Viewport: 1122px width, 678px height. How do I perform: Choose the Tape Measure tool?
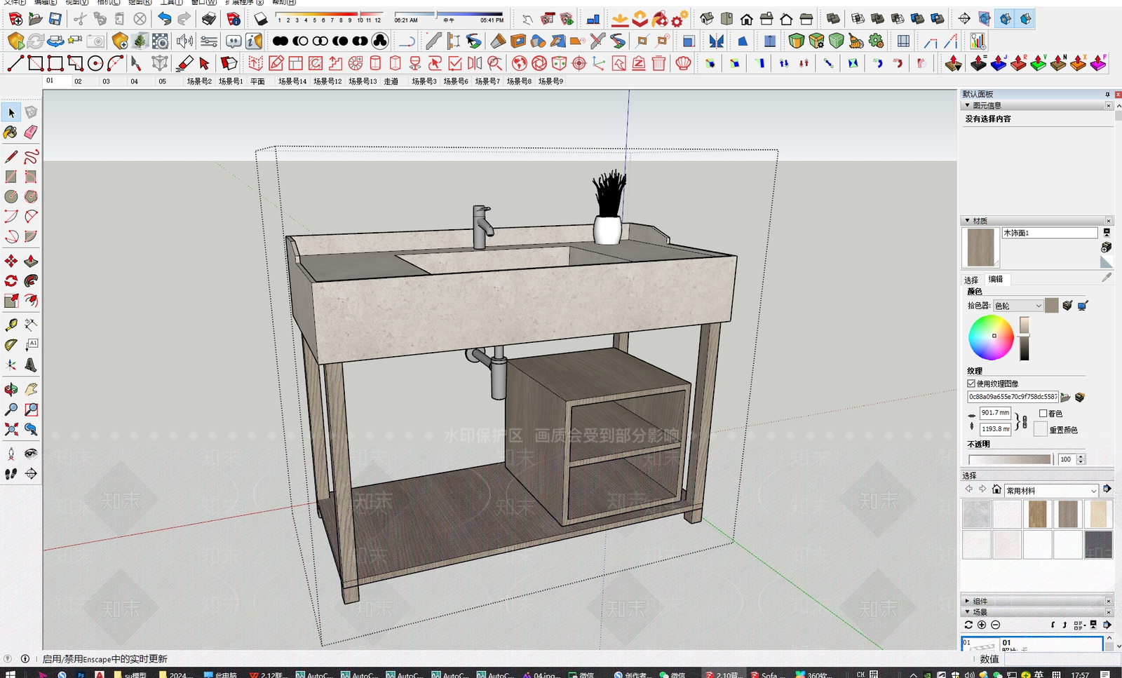coord(11,325)
